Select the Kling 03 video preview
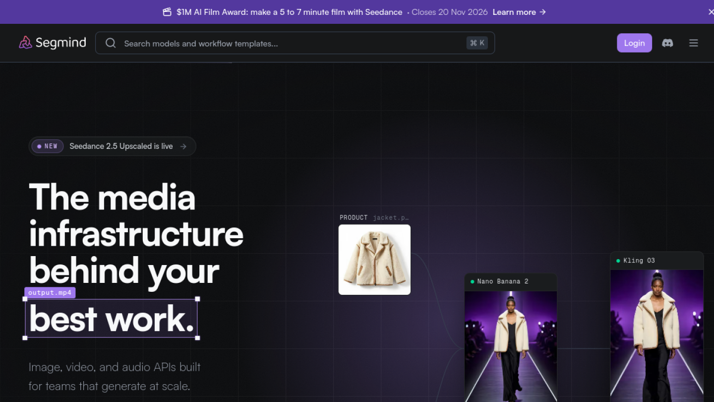Viewport: 714px width, 402px height. (657, 336)
